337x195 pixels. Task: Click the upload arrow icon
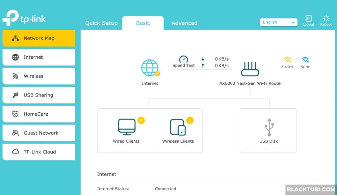tap(203, 66)
